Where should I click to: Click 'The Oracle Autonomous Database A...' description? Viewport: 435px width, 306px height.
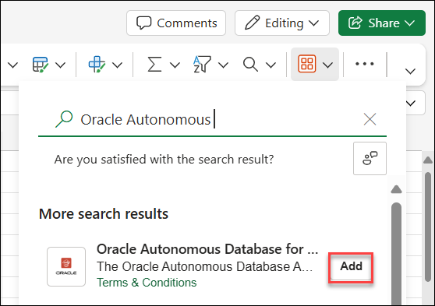[x=205, y=266]
